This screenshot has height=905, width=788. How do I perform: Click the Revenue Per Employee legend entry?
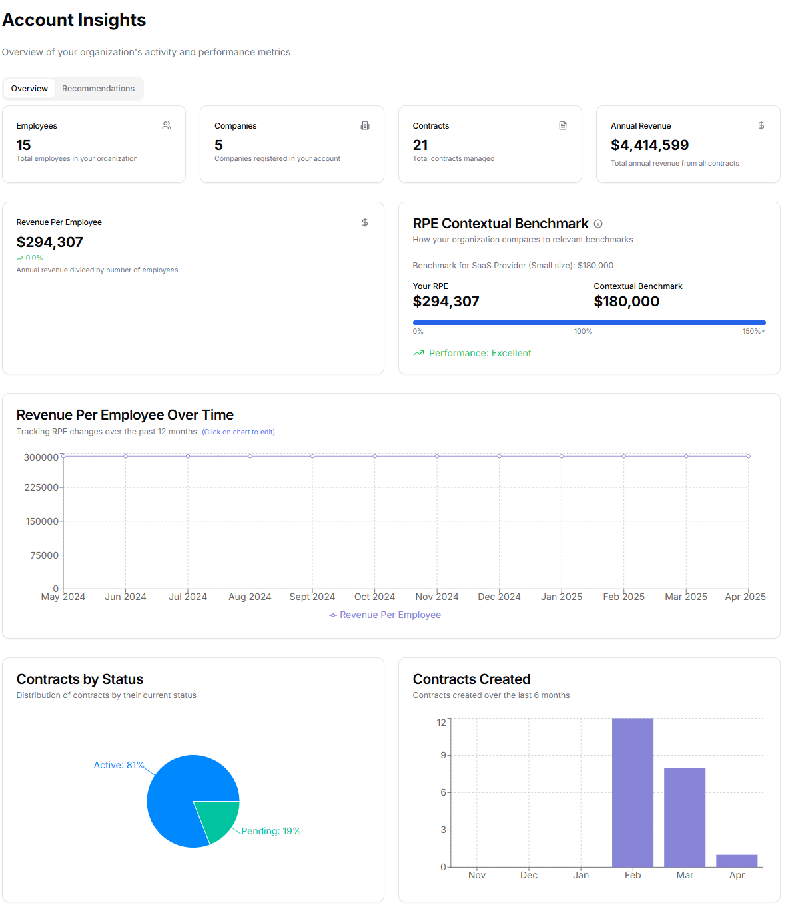pyautogui.click(x=385, y=615)
